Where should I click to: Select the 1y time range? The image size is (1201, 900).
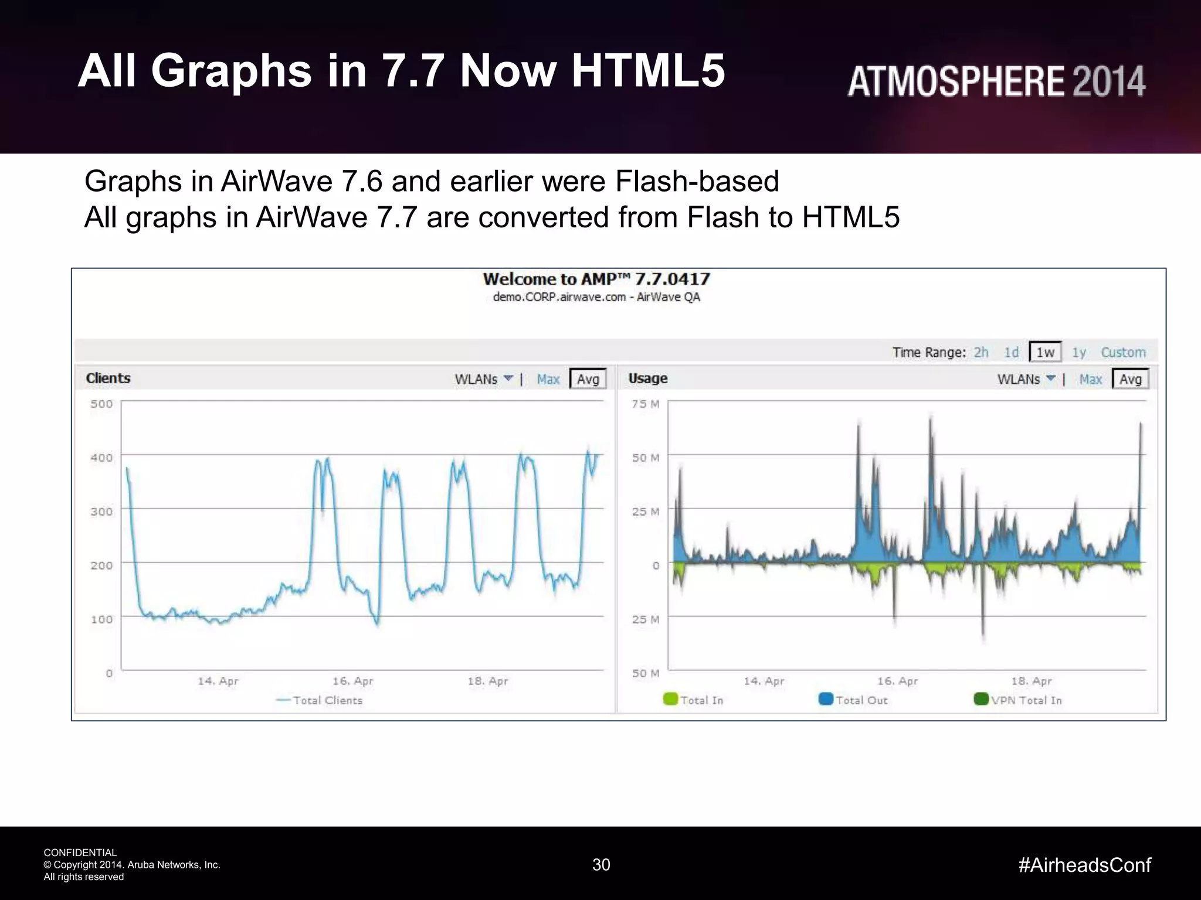[1079, 352]
